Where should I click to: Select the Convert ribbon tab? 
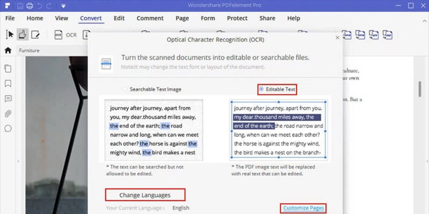pyautogui.click(x=91, y=18)
